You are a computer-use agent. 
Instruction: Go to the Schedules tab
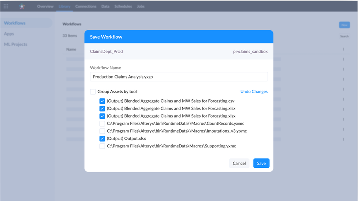(123, 7)
